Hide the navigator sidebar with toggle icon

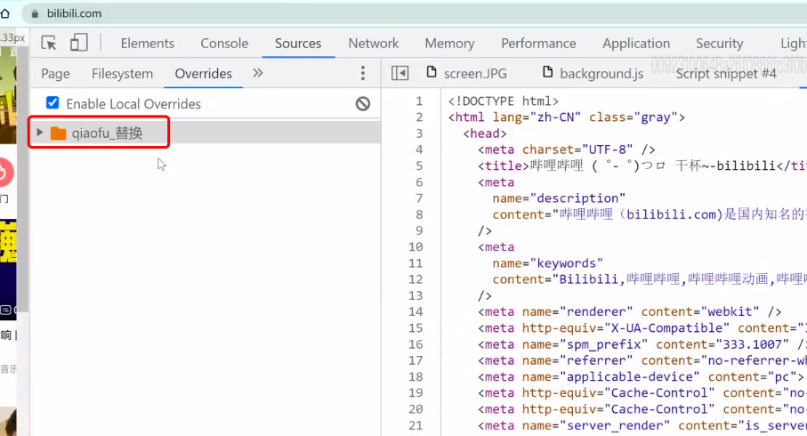pos(400,74)
